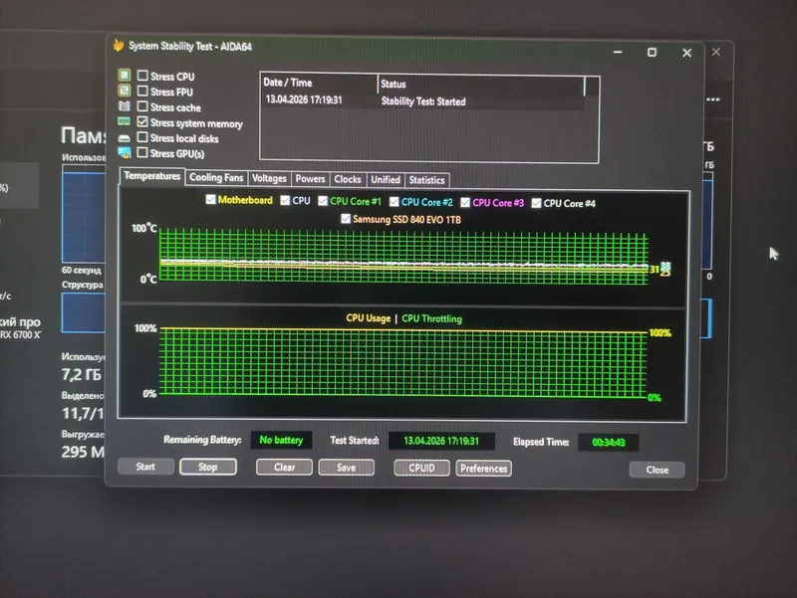Toggle the CPU Core #4 checkbox
The image size is (797, 598).
point(536,203)
